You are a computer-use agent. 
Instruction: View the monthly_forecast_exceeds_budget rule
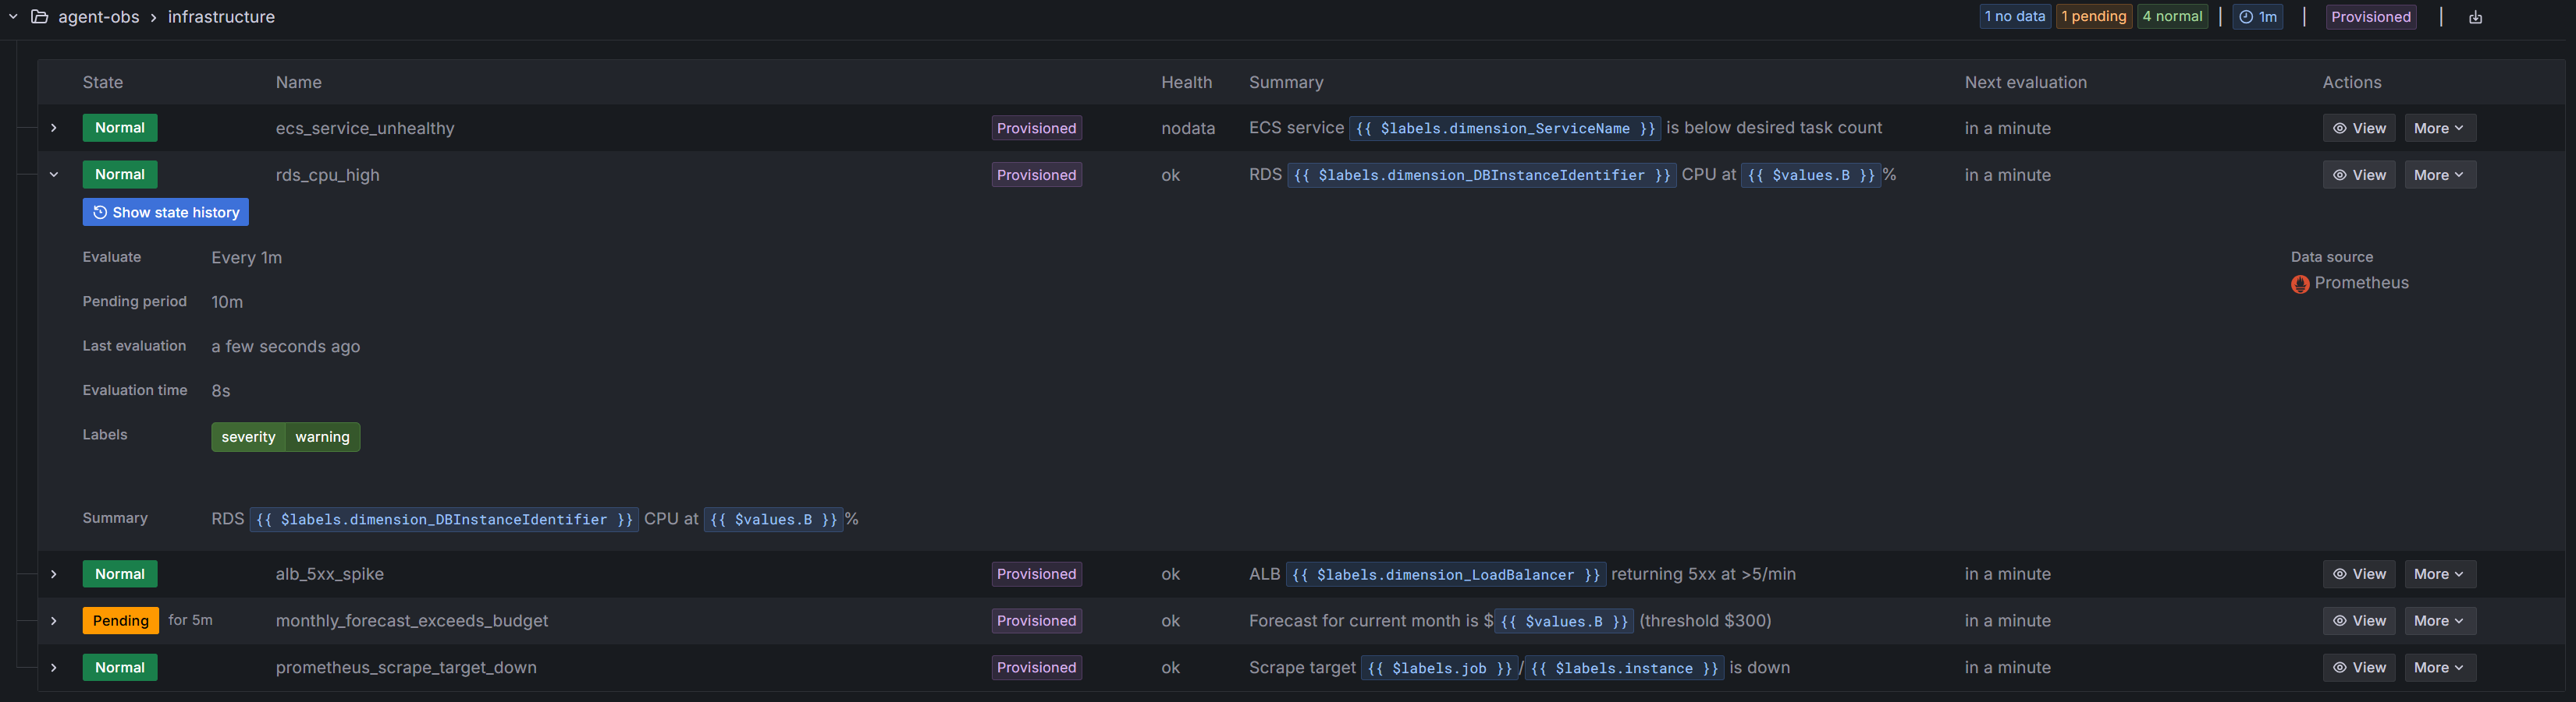coord(2359,621)
